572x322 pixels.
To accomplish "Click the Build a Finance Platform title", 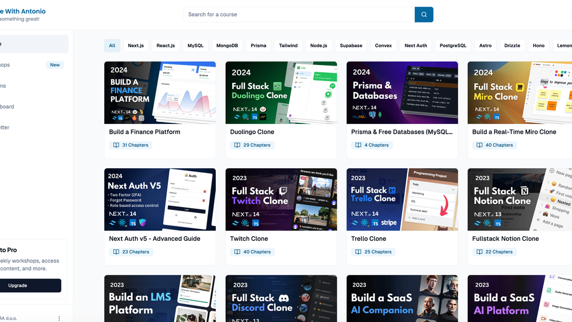I will coord(144,132).
